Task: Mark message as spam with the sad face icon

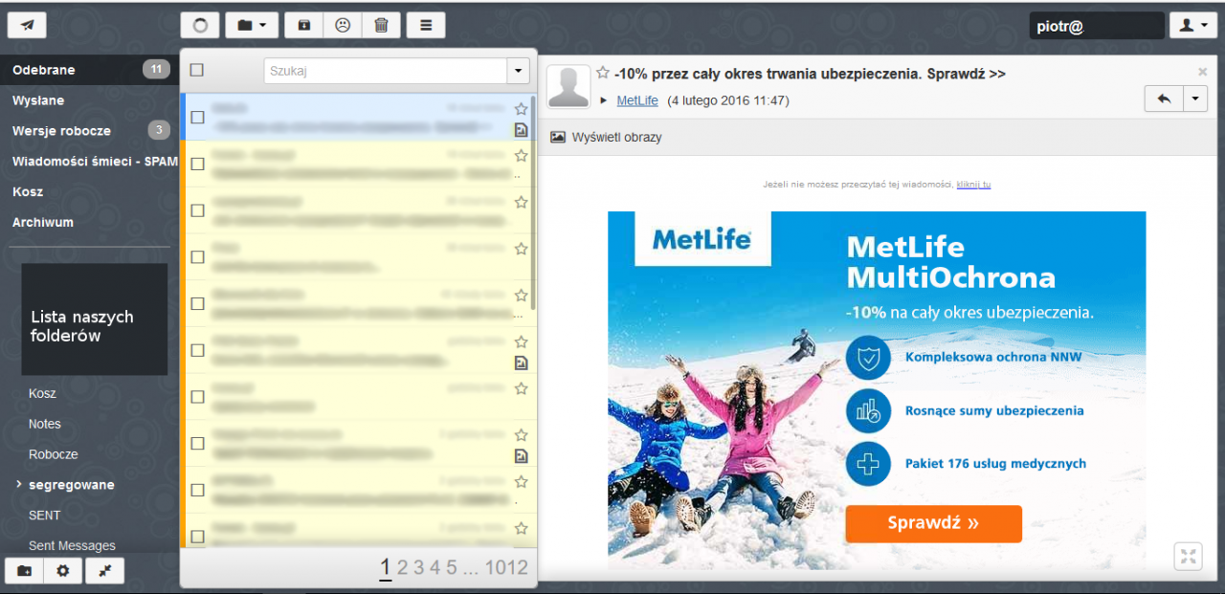Action: [x=343, y=25]
